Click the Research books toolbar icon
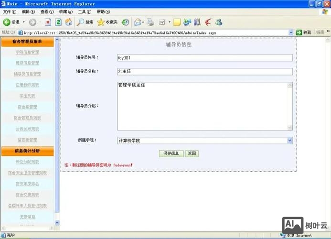331x239 pixels. [197, 22]
